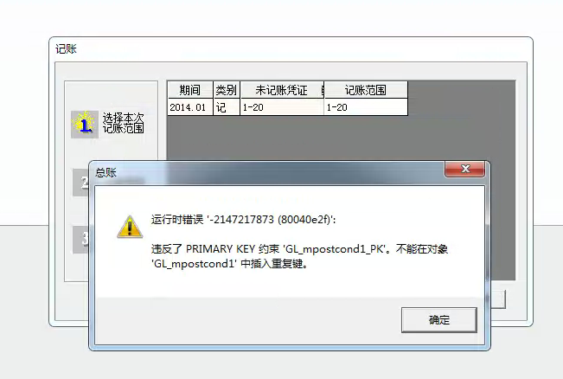
Task: Click the partially hidden step 2 icon
Action: [x=80, y=183]
